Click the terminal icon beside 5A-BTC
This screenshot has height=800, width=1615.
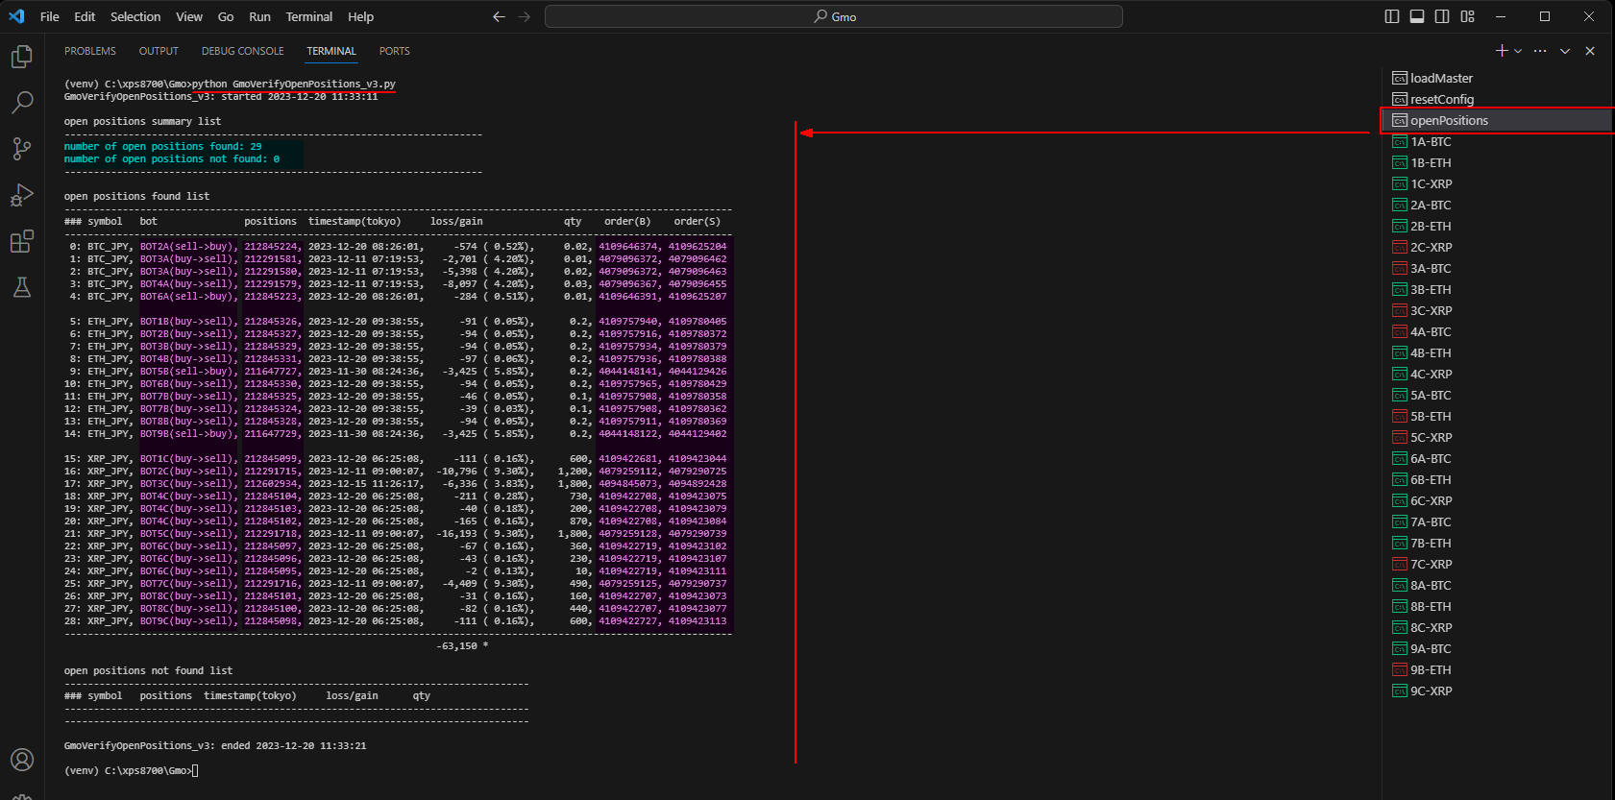point(1400,395)
